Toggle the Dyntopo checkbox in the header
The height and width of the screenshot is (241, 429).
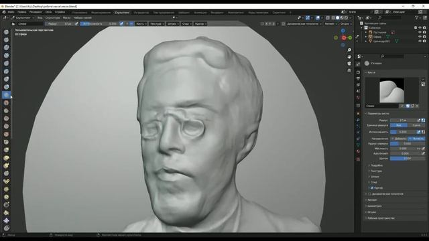284,24
